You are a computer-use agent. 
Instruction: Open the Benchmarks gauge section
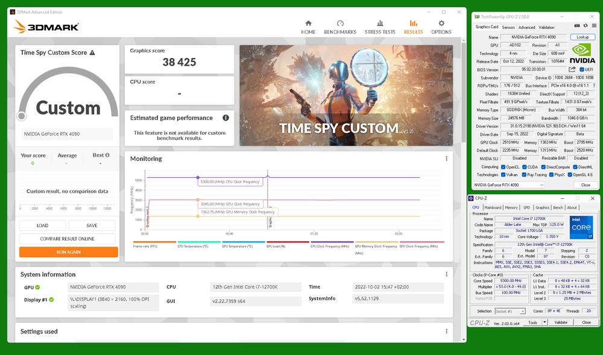pos(340,27)
